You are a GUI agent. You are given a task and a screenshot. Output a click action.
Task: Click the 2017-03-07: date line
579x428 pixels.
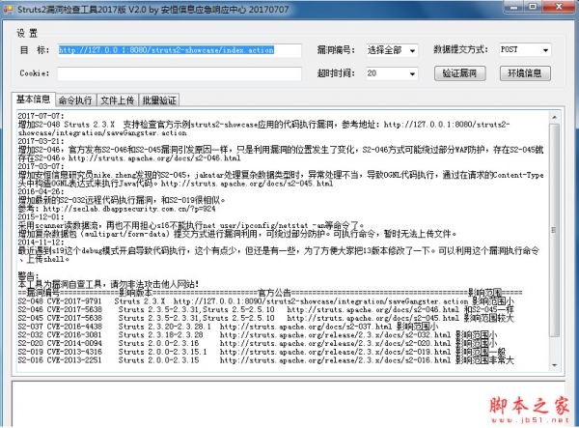(x=41, y=166)
